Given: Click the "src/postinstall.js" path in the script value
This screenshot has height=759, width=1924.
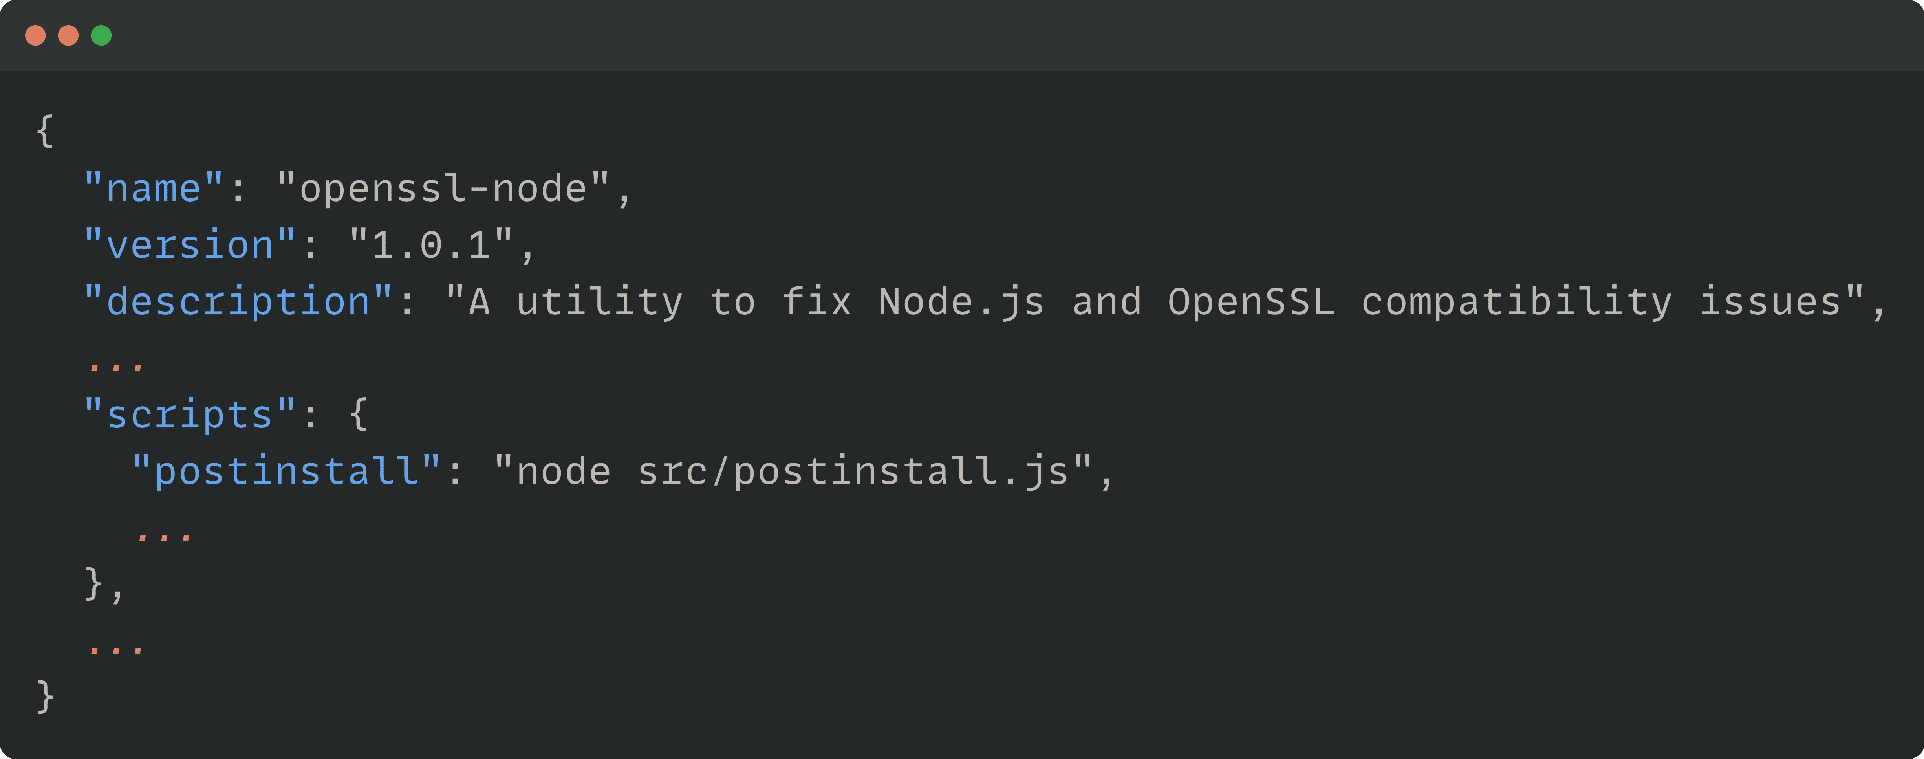Looking at the screenshot, I should 853,471.
